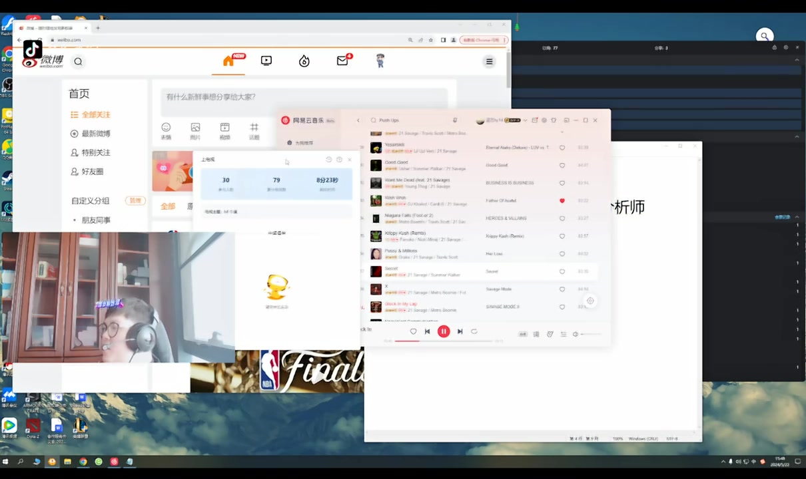Image resolution: width=806 pixels, height=479 pixels.
Task: Select 全部关注 in Weibo sidebar
Action: [91, 115]
